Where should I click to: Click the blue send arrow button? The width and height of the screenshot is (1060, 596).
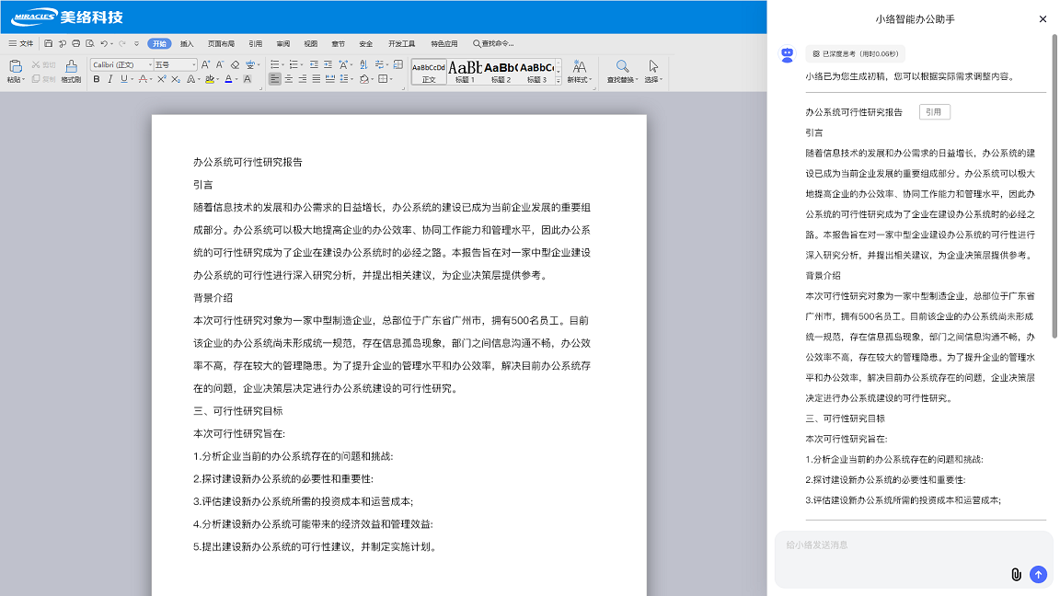(x=1038, y=574)
